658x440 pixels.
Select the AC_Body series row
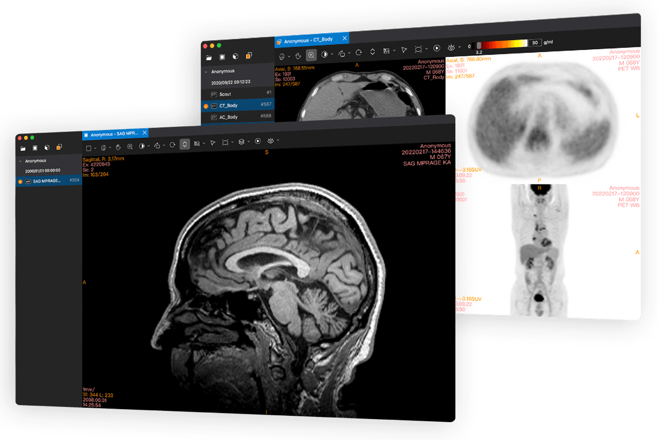coord(238,116)
